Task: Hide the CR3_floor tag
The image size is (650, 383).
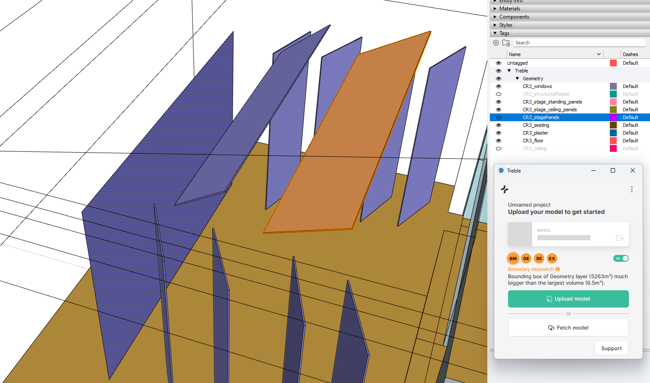Action: 499,141
